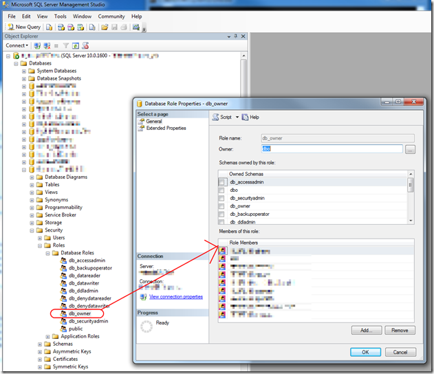
Task: Select the db_accessadmin role icon in tree
Action: pyautogui.click(x=63, y=261)
